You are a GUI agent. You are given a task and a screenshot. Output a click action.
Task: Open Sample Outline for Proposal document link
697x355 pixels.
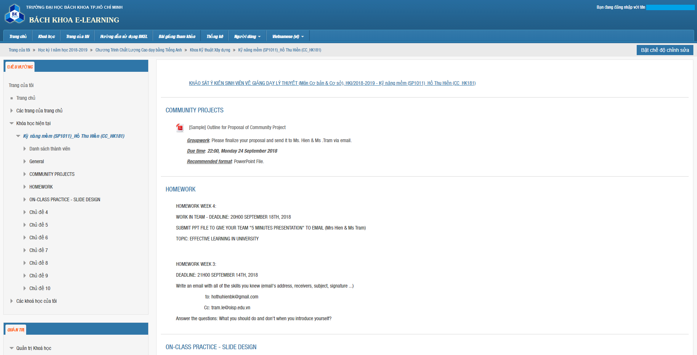point(237,128)
